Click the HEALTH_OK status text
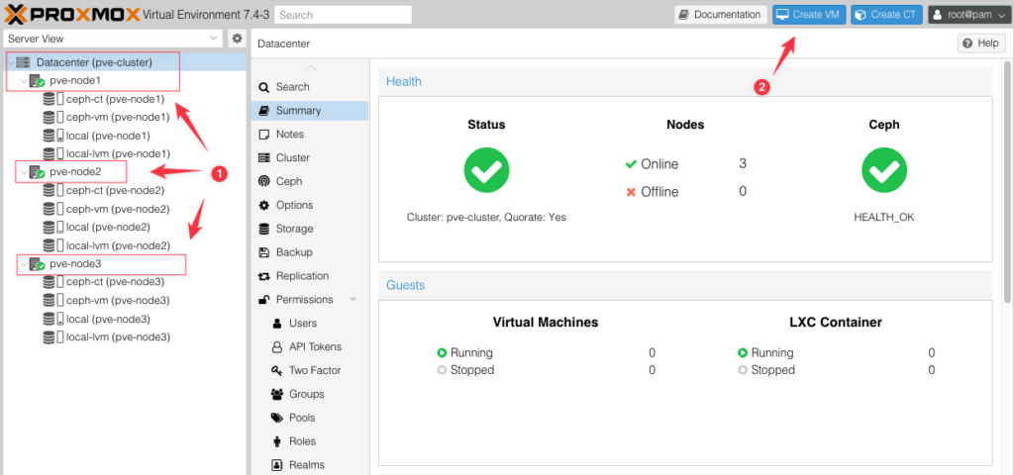The height and width of the screenshot is (475, 1014). pos(884,218)
